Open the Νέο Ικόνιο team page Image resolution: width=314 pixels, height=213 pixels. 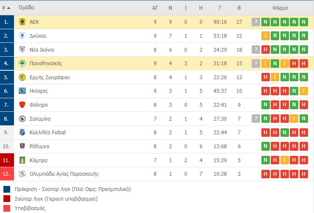click(42, 50)
